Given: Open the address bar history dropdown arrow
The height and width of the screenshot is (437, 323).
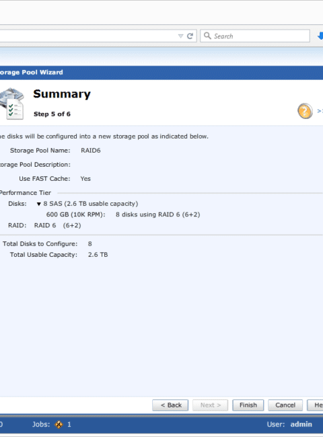Looking at the screenshot, I should pyautogui.click(x=180, y=36).
